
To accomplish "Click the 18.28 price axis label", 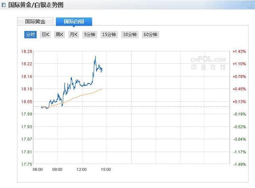I will (x=27, y=51).
